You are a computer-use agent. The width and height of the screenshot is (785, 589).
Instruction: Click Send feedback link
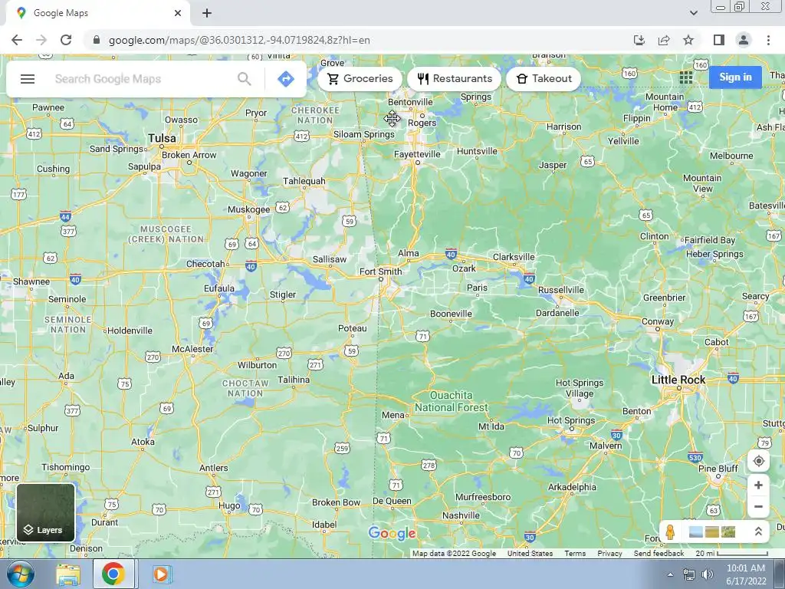click(x=659, y=554)
